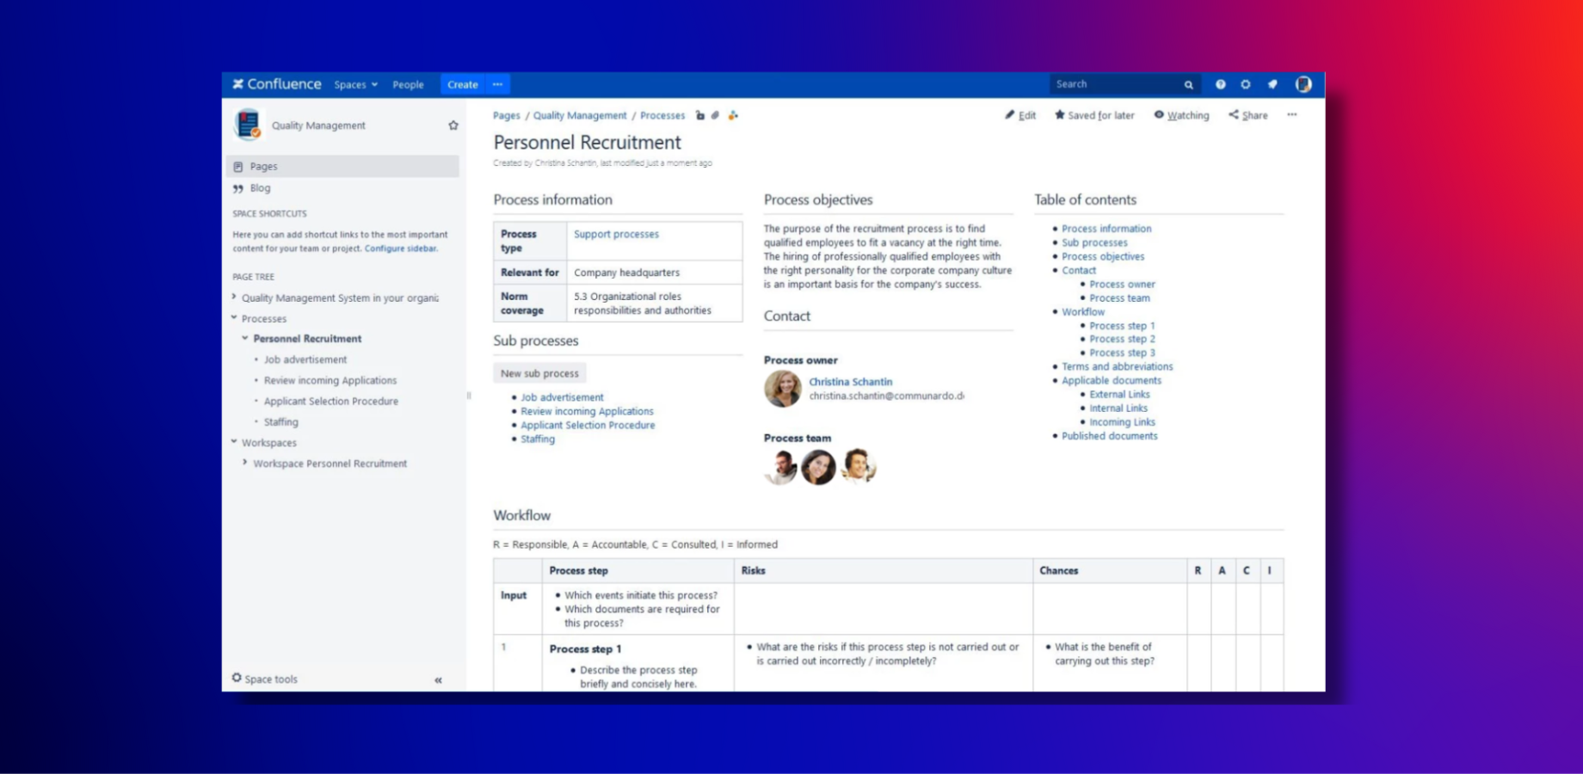Collapse the Processes tree branch
This screenshot has width=1583, height=774.
point(234,318)
